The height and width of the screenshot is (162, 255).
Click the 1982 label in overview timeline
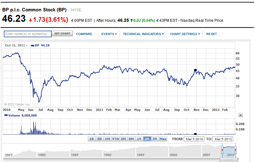(42, 155)
